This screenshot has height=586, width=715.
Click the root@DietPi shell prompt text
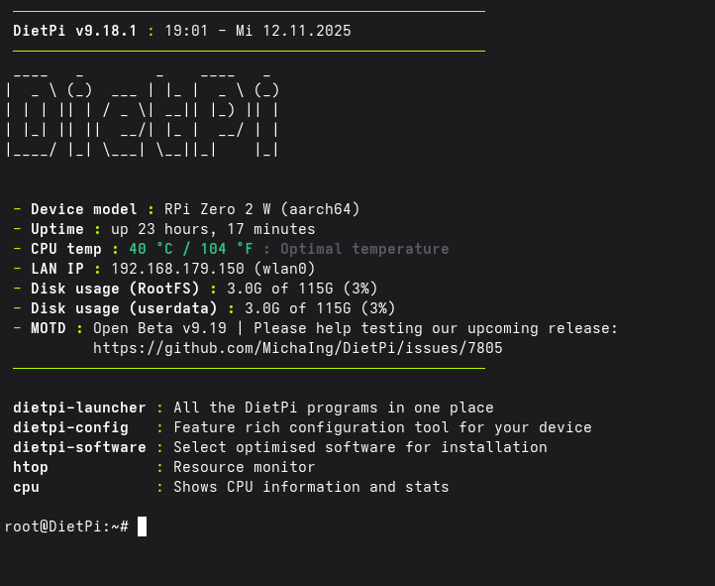pyautogui.click(x=65, y=527)
